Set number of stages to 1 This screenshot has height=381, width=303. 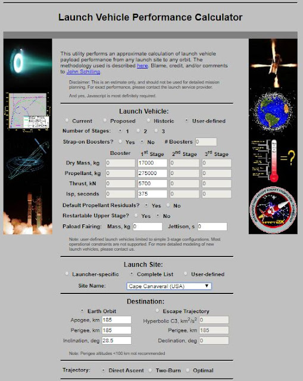120,131
